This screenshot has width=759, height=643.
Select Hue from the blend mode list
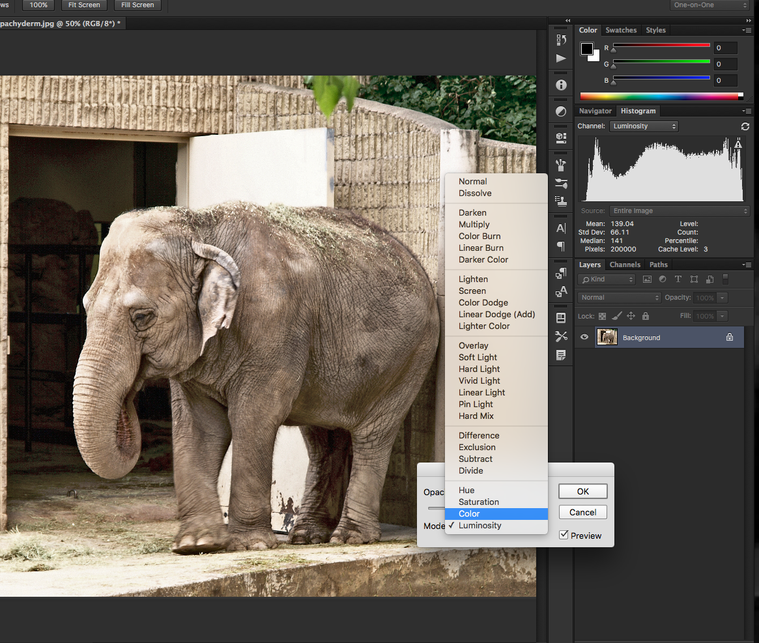[466, 490]
